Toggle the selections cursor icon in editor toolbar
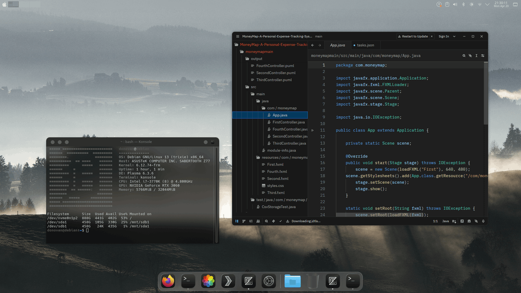This screenshot has width=521, height=293. tap(476, 56)
